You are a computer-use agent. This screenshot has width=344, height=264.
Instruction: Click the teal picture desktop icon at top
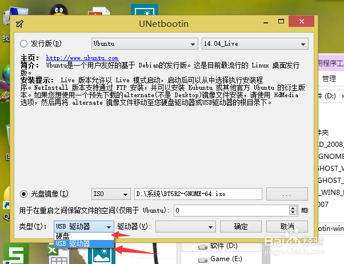(145, 10)
